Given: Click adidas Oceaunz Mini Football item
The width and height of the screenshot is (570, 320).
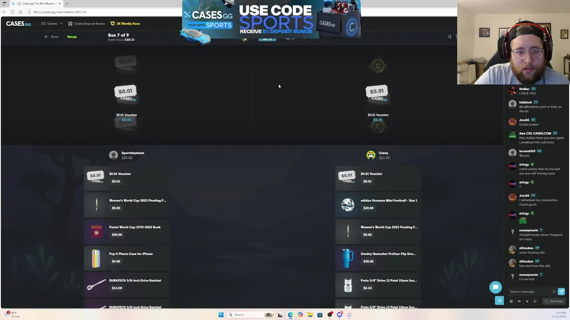Looking at the screenshot, I should (378, 204).
